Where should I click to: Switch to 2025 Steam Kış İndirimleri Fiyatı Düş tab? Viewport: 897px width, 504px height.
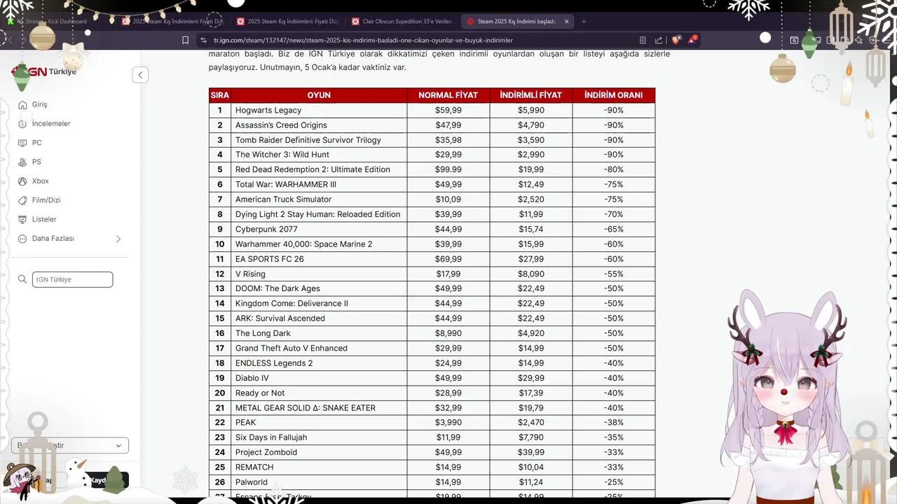pyautogui.click(x=287, y=21)
